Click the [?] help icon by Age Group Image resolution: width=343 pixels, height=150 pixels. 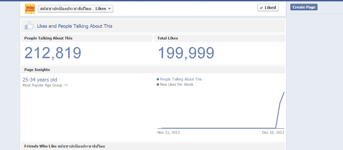[66, 85]
